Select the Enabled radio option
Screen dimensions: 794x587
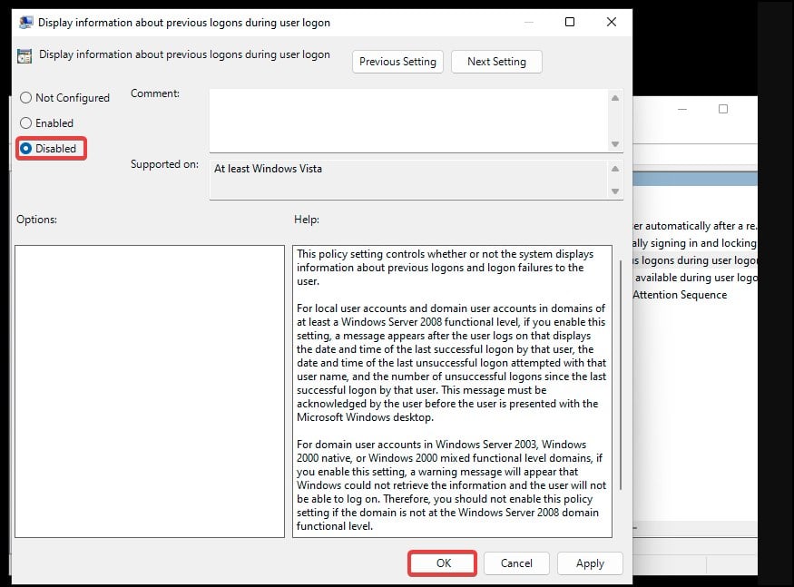click(46, 123)
